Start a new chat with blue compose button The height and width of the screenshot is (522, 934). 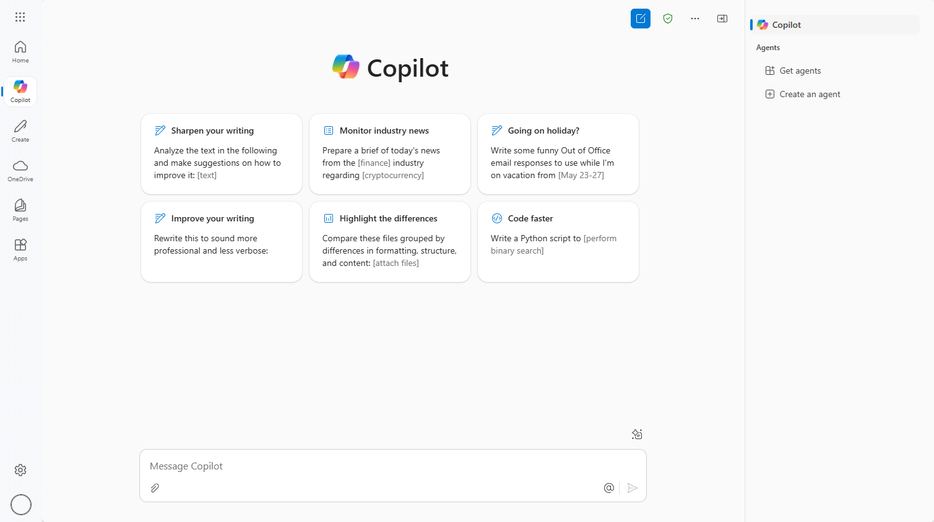pos(641,19)
